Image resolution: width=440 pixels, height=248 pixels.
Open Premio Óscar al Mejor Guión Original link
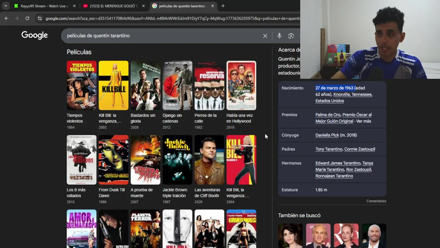coord(343,118)
